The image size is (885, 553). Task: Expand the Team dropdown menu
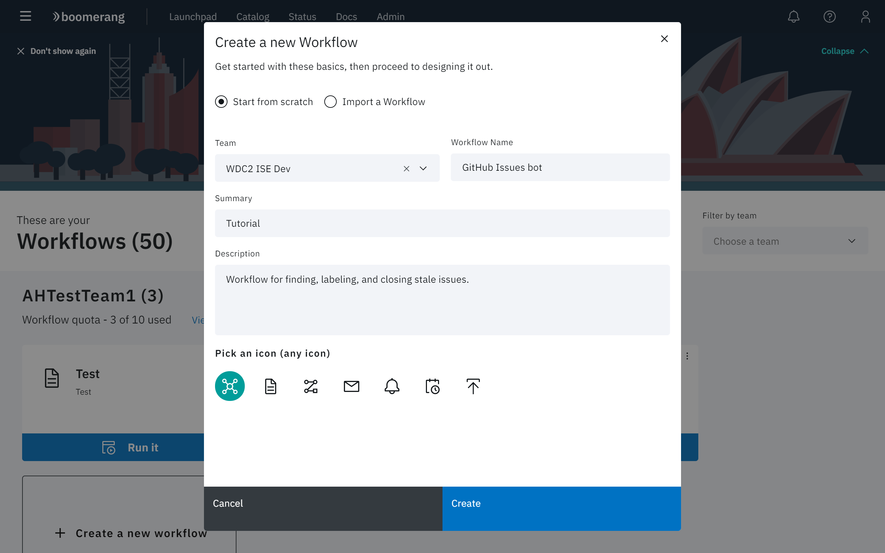click(x=424, y=168)
